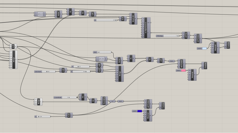Click the Srf parameter node
This screenshot has width=238, height=133.
112,101
